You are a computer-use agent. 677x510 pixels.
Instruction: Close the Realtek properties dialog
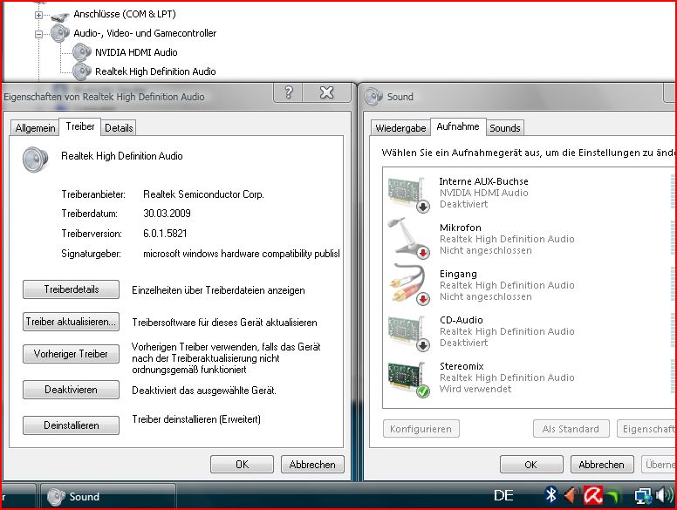(x=327, y=92)
